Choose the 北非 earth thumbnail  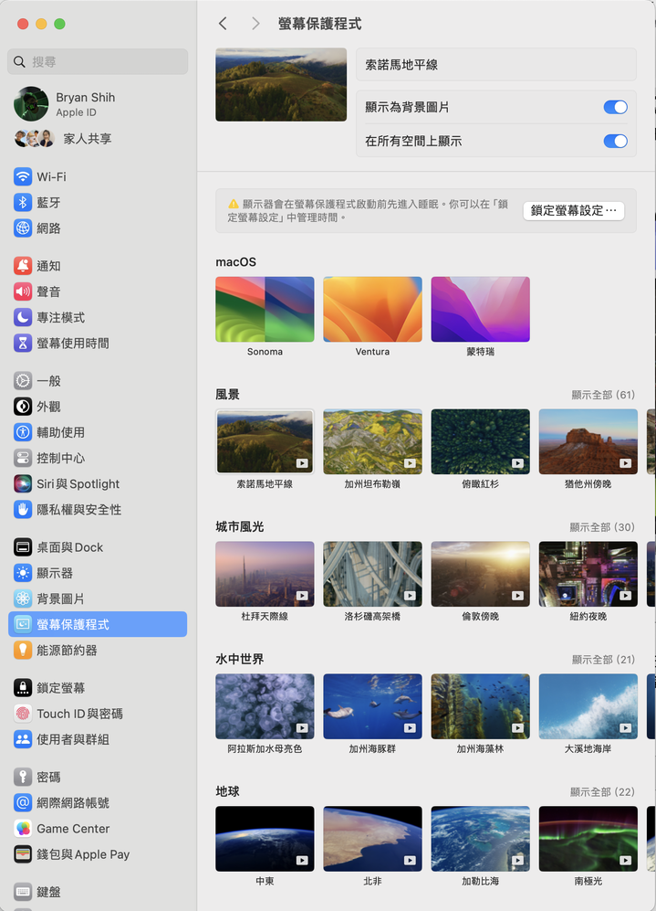click(372, 839)
